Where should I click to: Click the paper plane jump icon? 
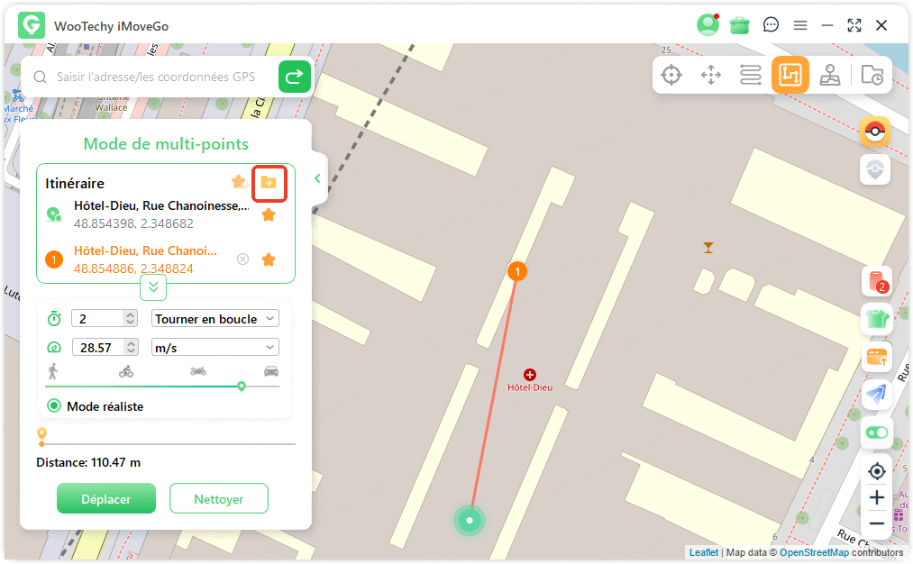(x=875, y=395)
